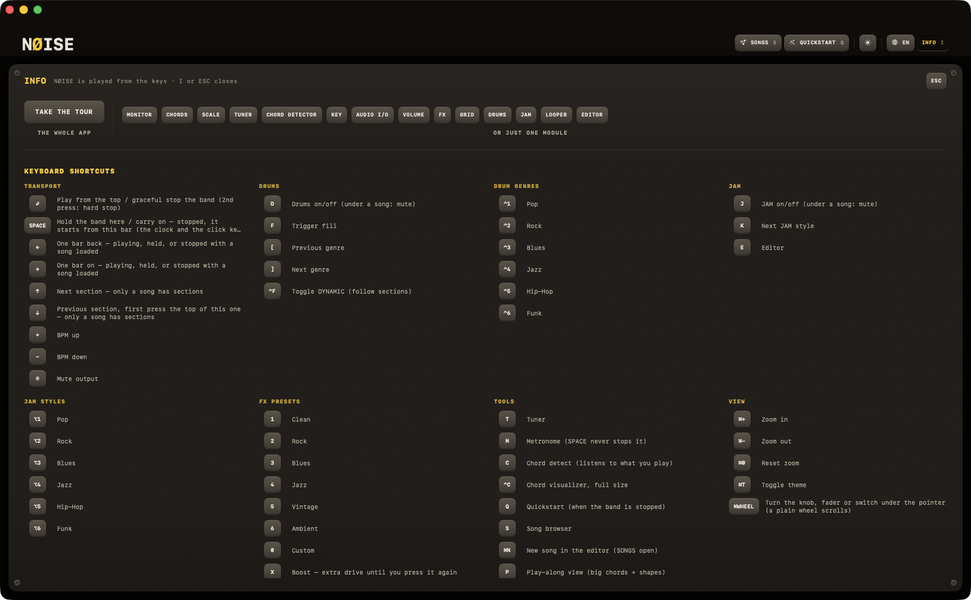Select the MONITOR module tour
971x600 pixels.
point(140,115)
